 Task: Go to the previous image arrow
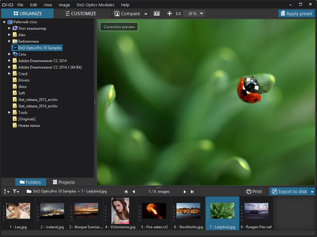tap(134, 192)
